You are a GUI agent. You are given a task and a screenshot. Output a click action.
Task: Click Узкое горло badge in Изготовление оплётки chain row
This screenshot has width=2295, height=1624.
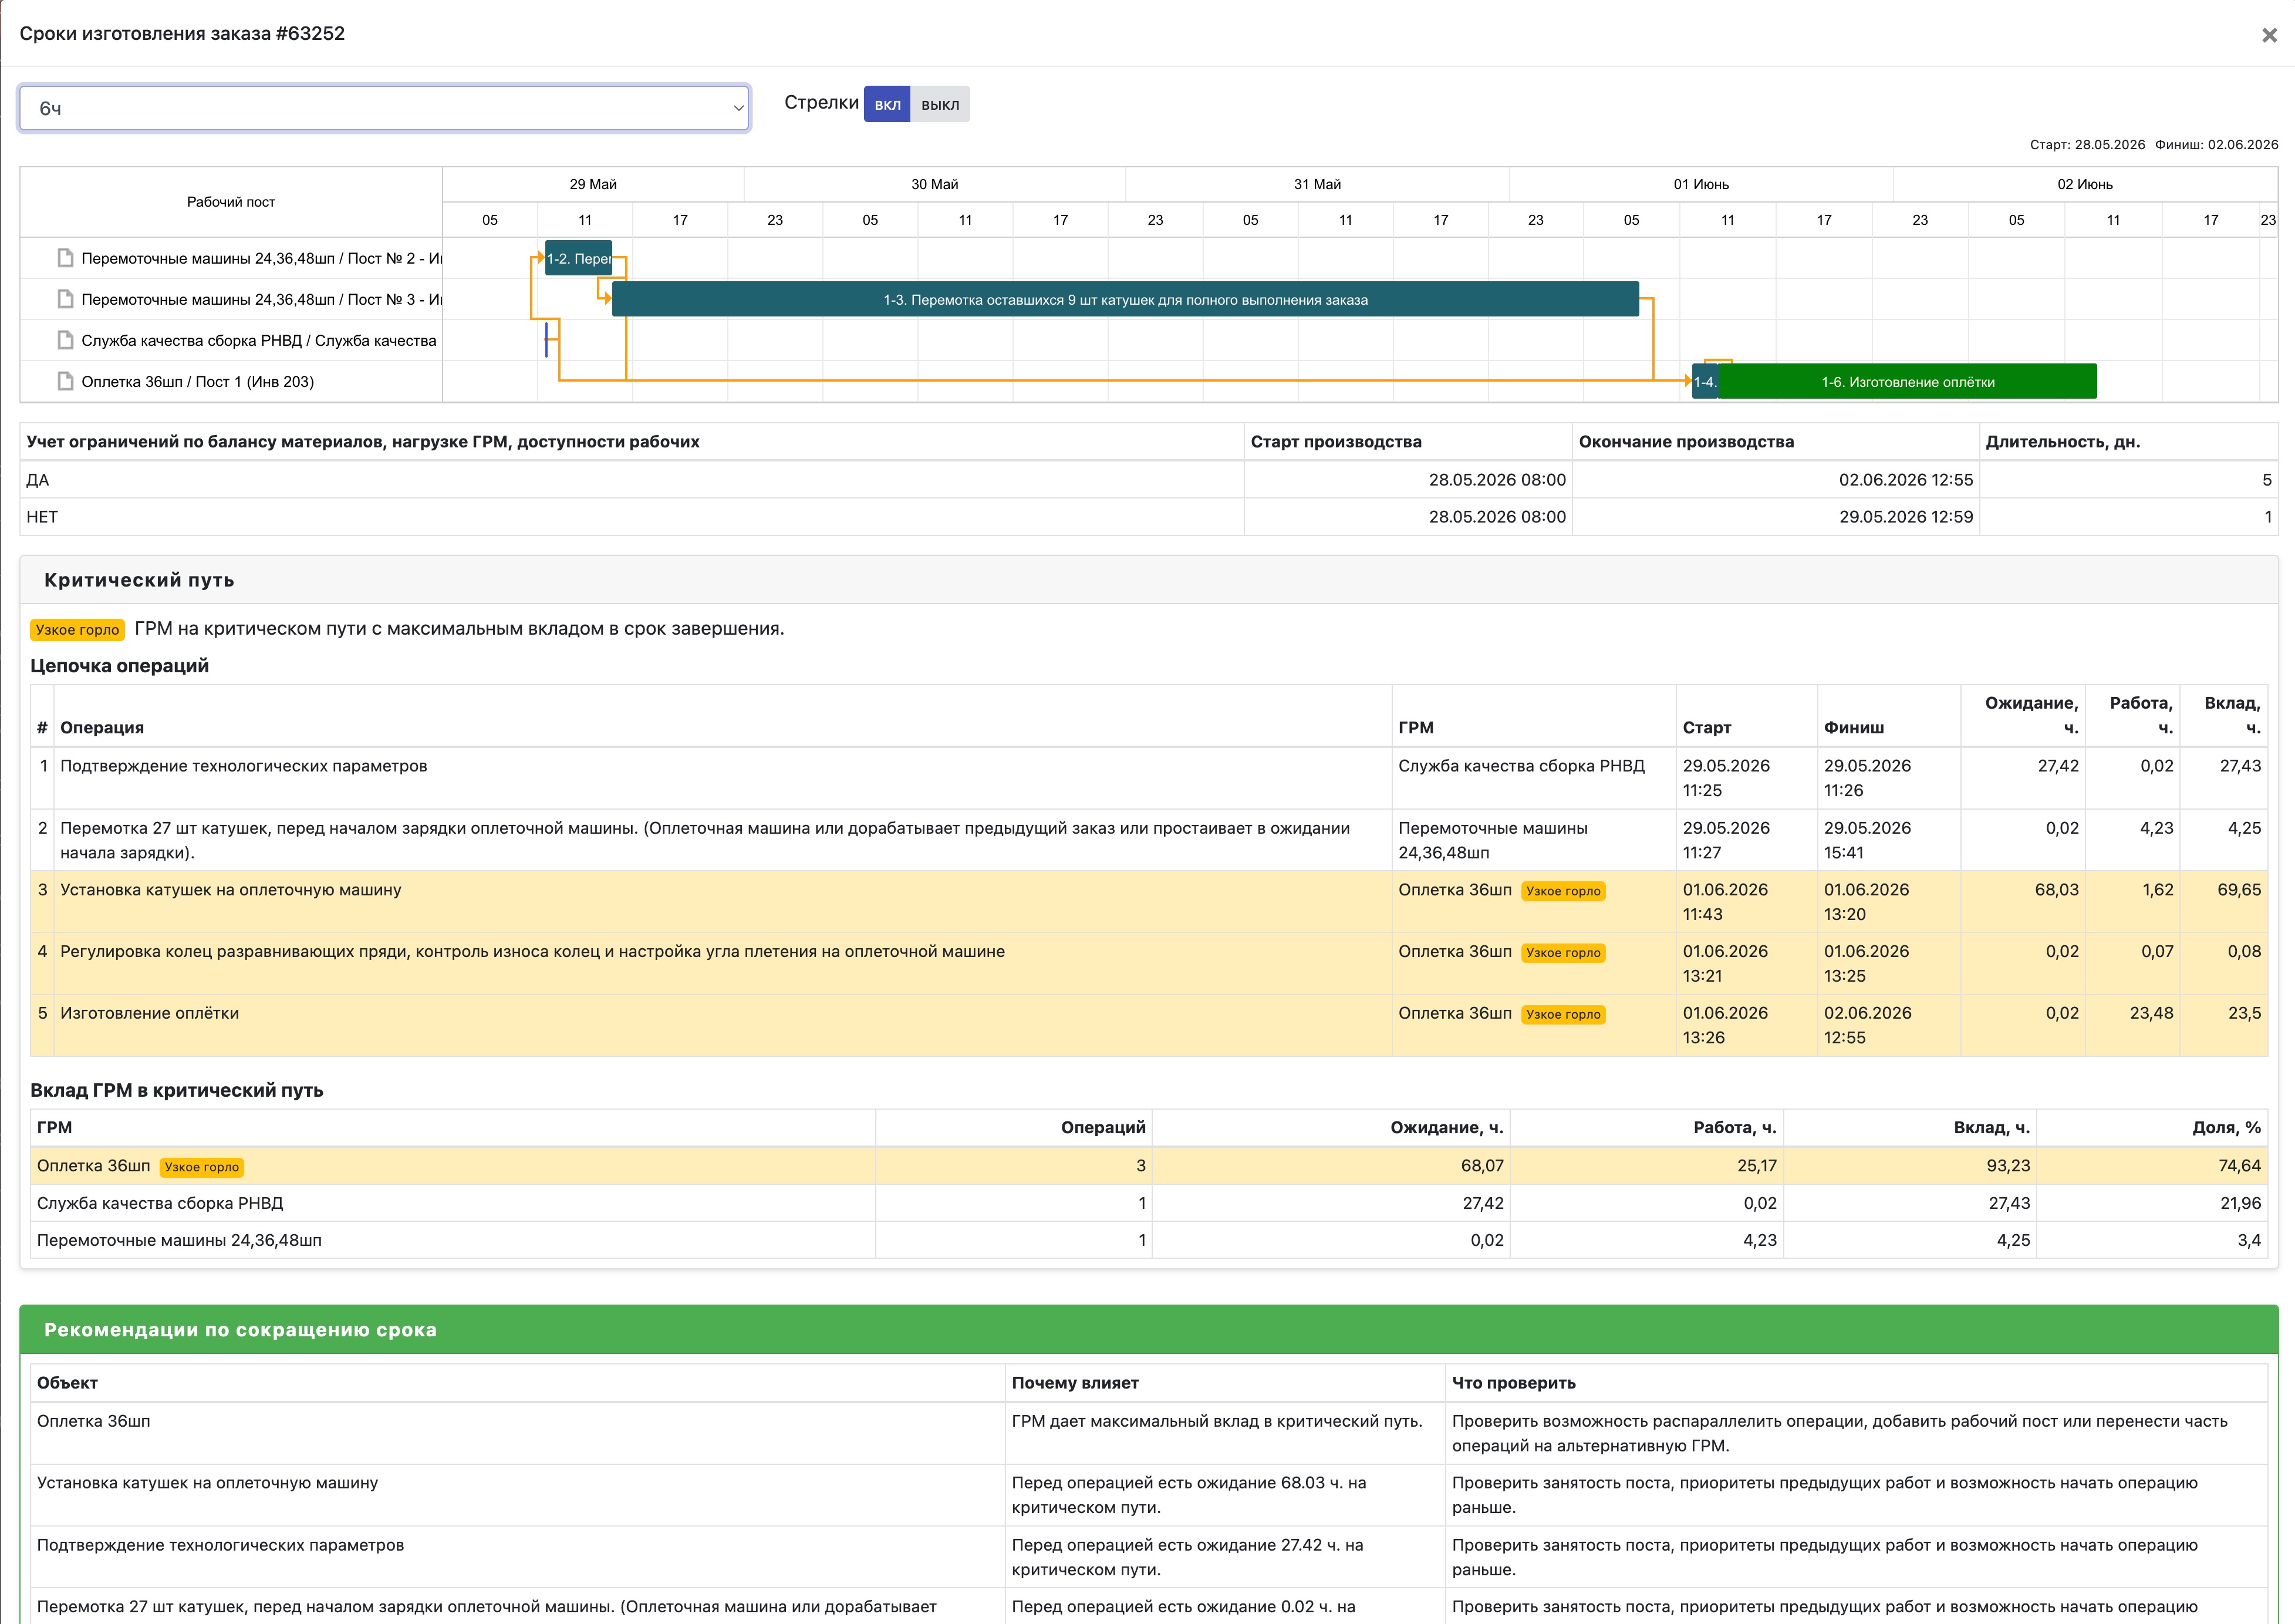[x=1563, y=1014]
